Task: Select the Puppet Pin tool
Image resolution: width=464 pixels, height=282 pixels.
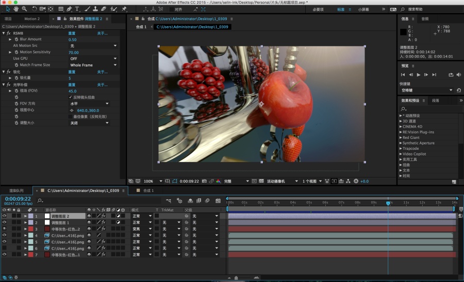Action: coord(124,9)
